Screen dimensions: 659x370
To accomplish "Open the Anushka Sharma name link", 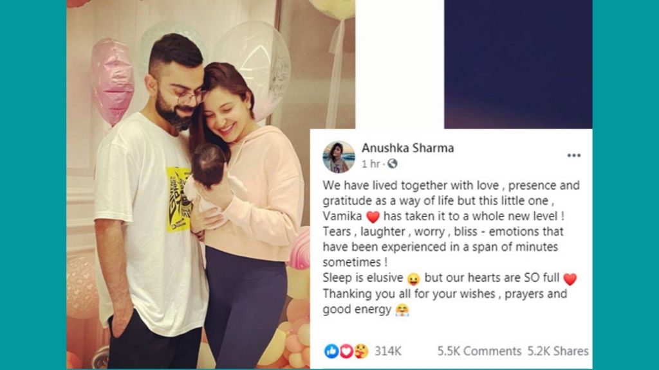I will pos(407,148).
